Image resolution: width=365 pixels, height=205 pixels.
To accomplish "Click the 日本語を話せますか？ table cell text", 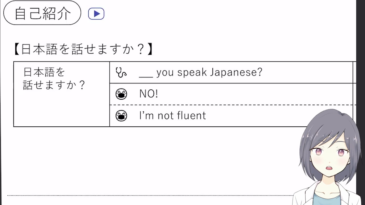I will point(54,79).
